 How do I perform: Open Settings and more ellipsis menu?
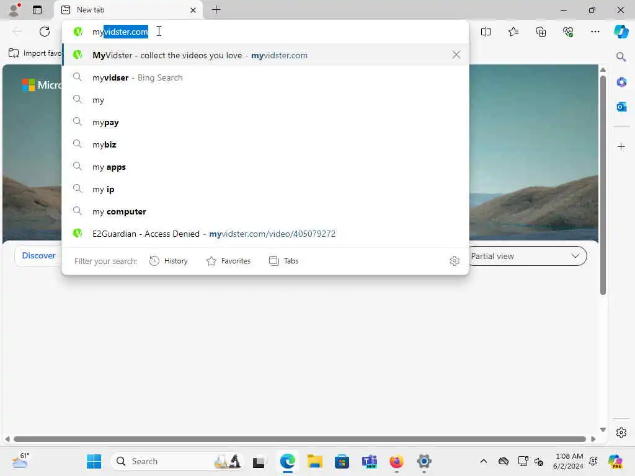click(595, 32)
